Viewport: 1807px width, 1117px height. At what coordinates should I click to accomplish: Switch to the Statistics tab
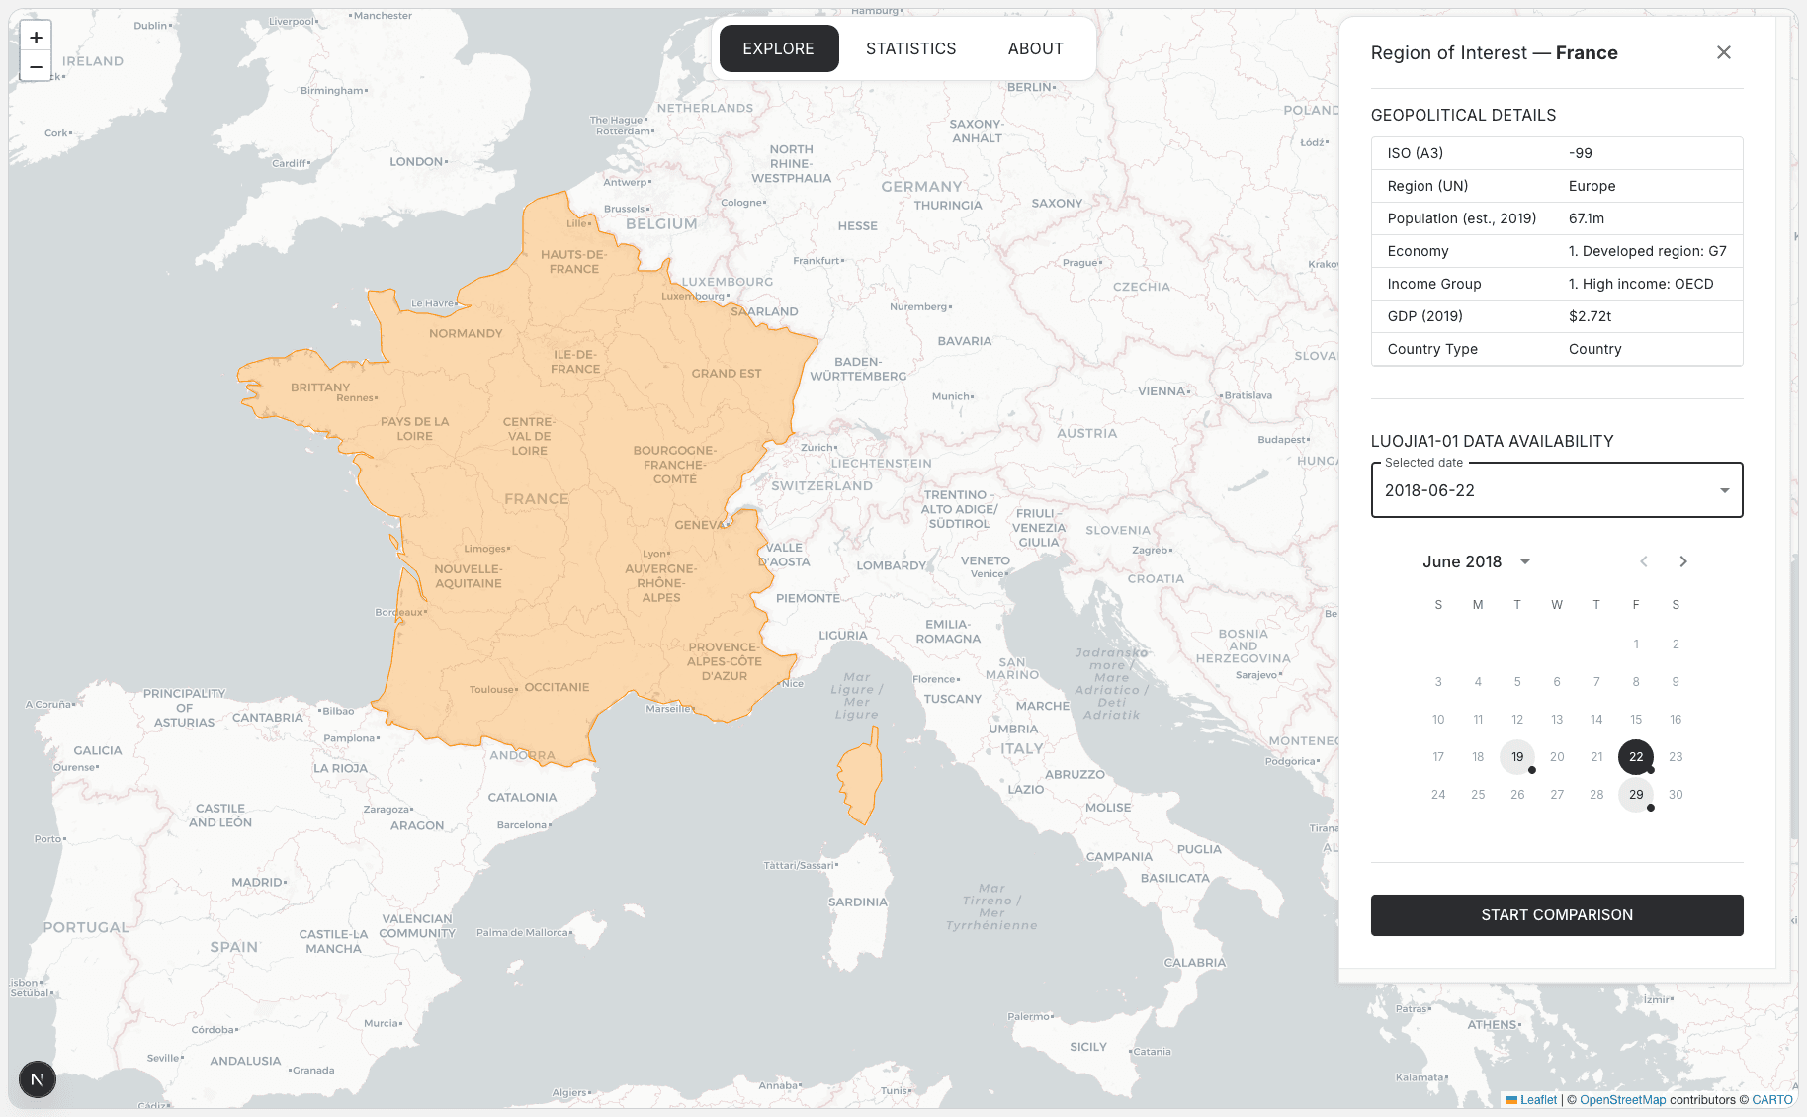(910, 48)
